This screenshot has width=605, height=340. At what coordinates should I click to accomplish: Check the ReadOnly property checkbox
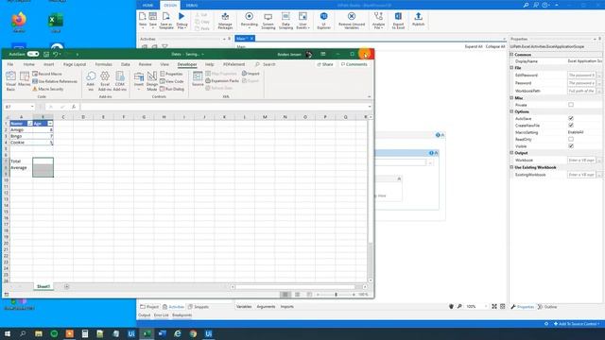(571, 139)
